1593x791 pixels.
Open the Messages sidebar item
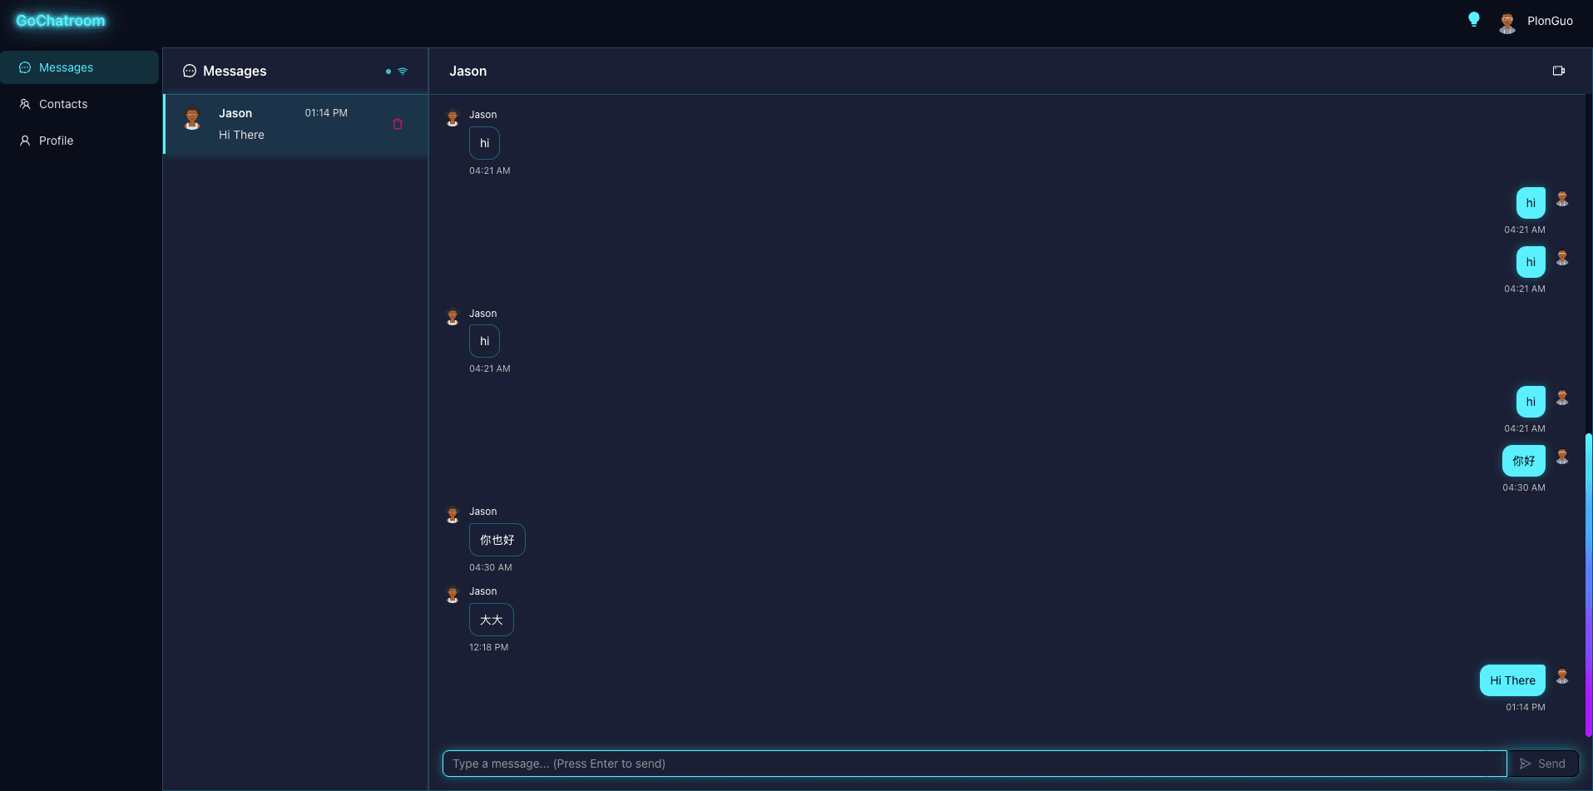79,67
